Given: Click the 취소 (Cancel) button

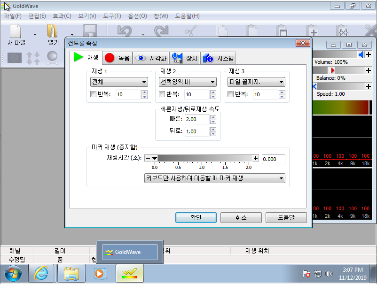Looking at the screenshot, I should 241,217.
